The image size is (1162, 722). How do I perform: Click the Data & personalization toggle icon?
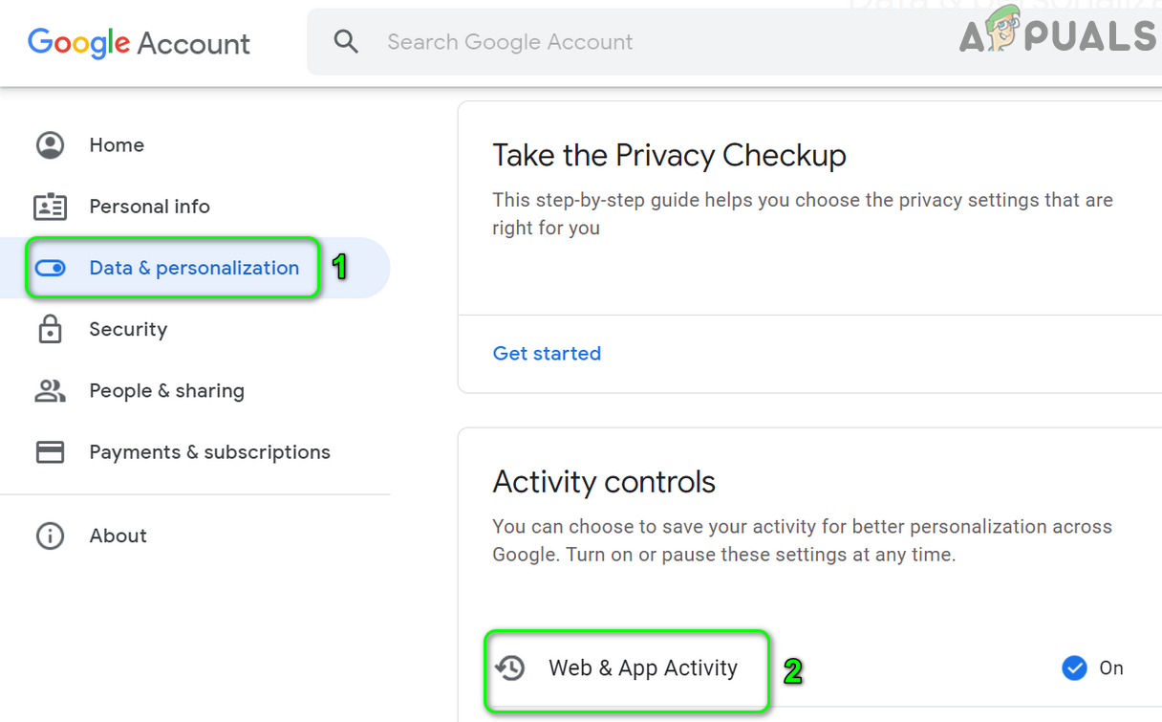point(50,268)
